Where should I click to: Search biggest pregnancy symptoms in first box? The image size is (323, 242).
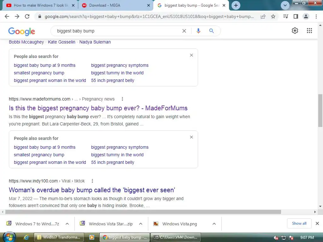coord(120,65)
